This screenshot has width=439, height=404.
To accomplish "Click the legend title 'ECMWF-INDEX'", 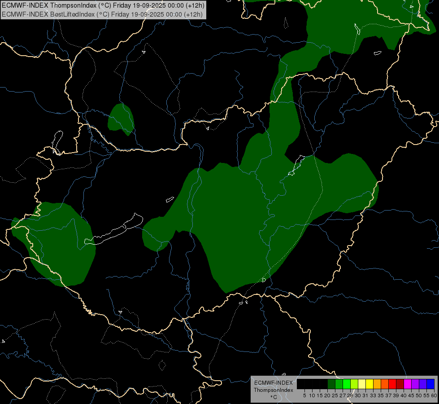I will coord(274,383).
